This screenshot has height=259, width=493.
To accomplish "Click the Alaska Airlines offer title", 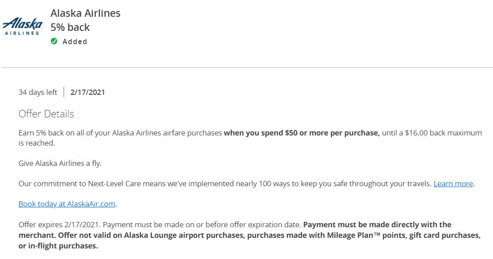I will click(x=86, y=13).
